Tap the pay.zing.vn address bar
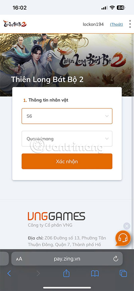The width and height of the screenshot is (134, 291). click(67, 259)
